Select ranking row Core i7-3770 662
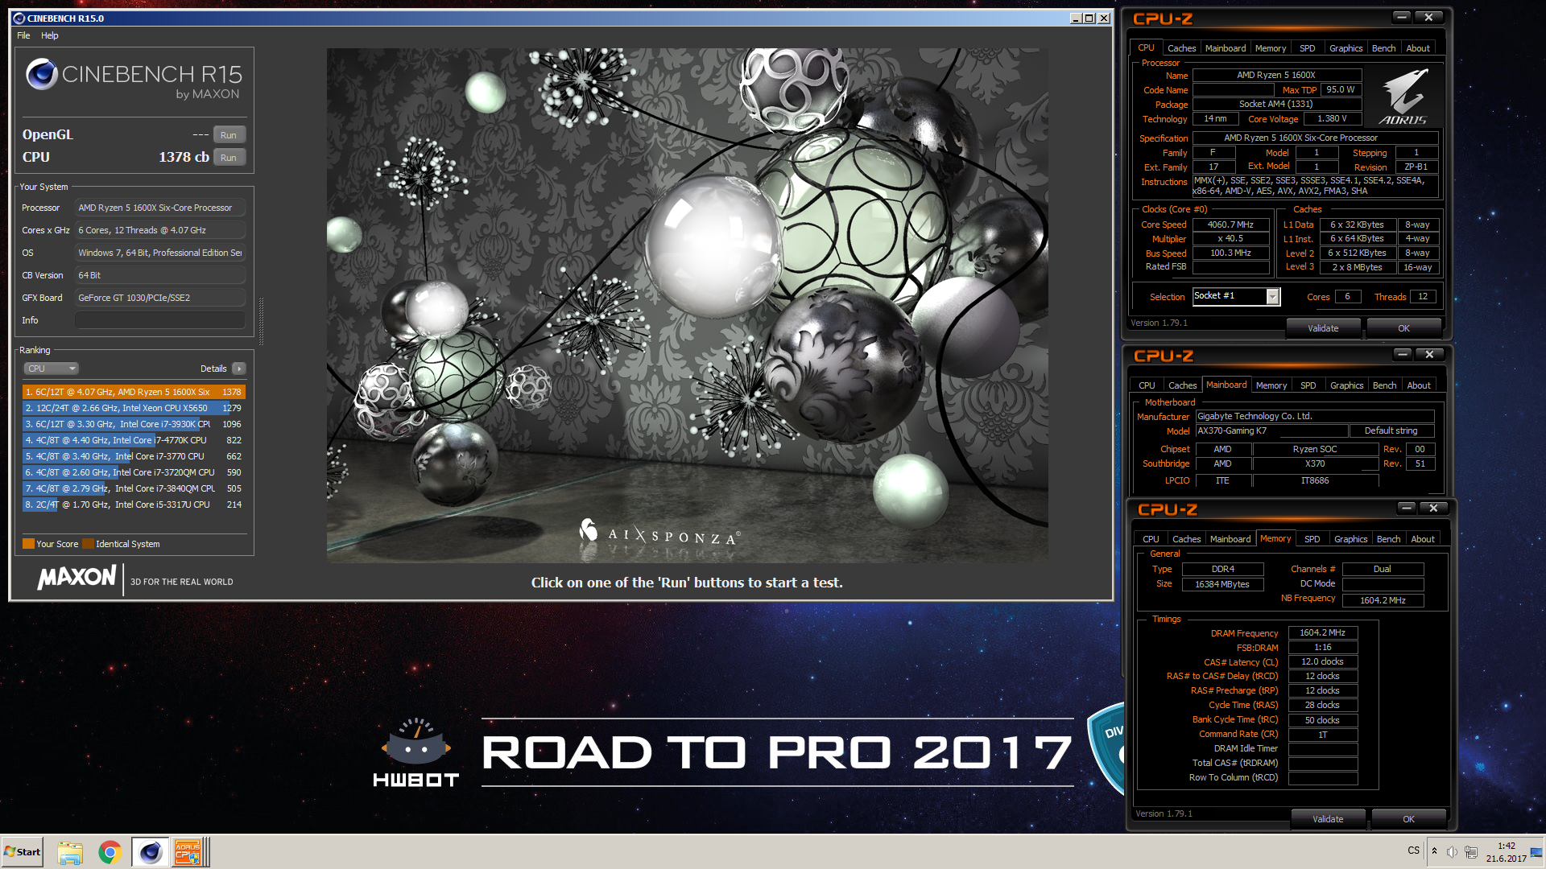1546x869 pixels. [x=134, y=456]
